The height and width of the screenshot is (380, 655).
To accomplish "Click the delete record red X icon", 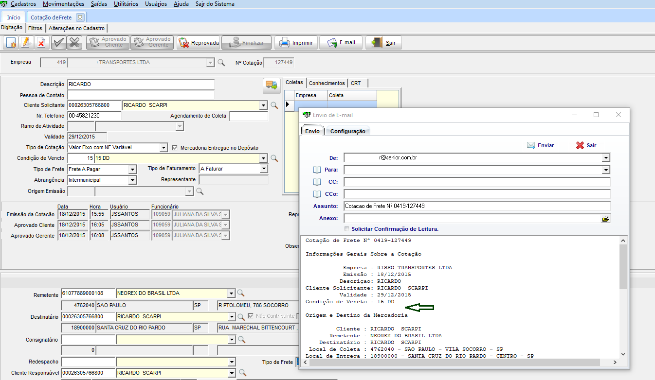I will 41,43.
